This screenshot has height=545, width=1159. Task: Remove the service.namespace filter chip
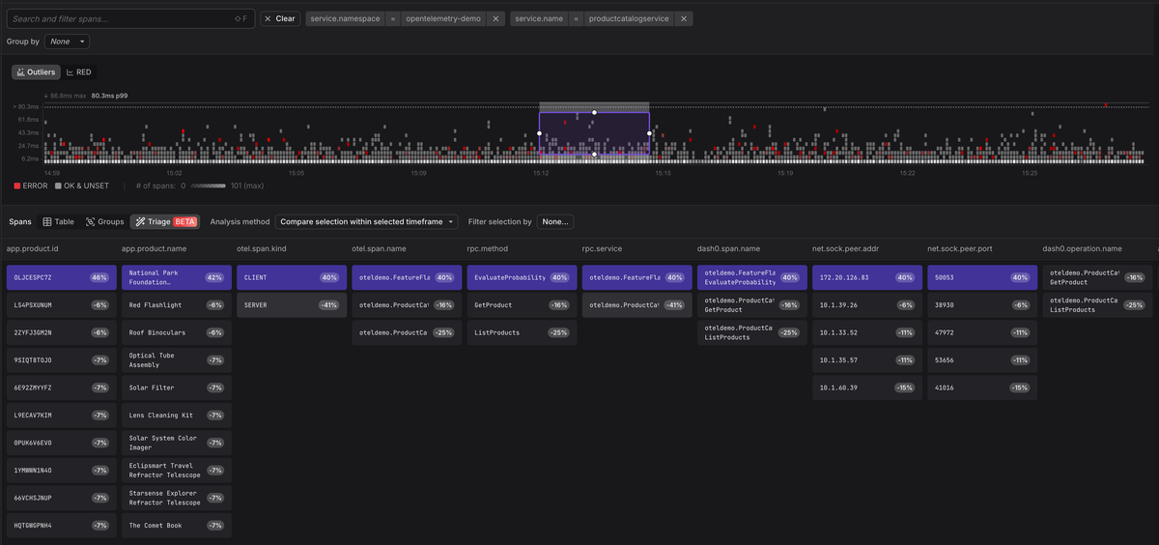[495, 18]
